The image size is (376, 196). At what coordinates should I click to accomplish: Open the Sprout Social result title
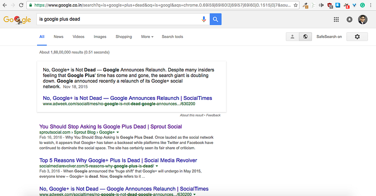point(110,127)
